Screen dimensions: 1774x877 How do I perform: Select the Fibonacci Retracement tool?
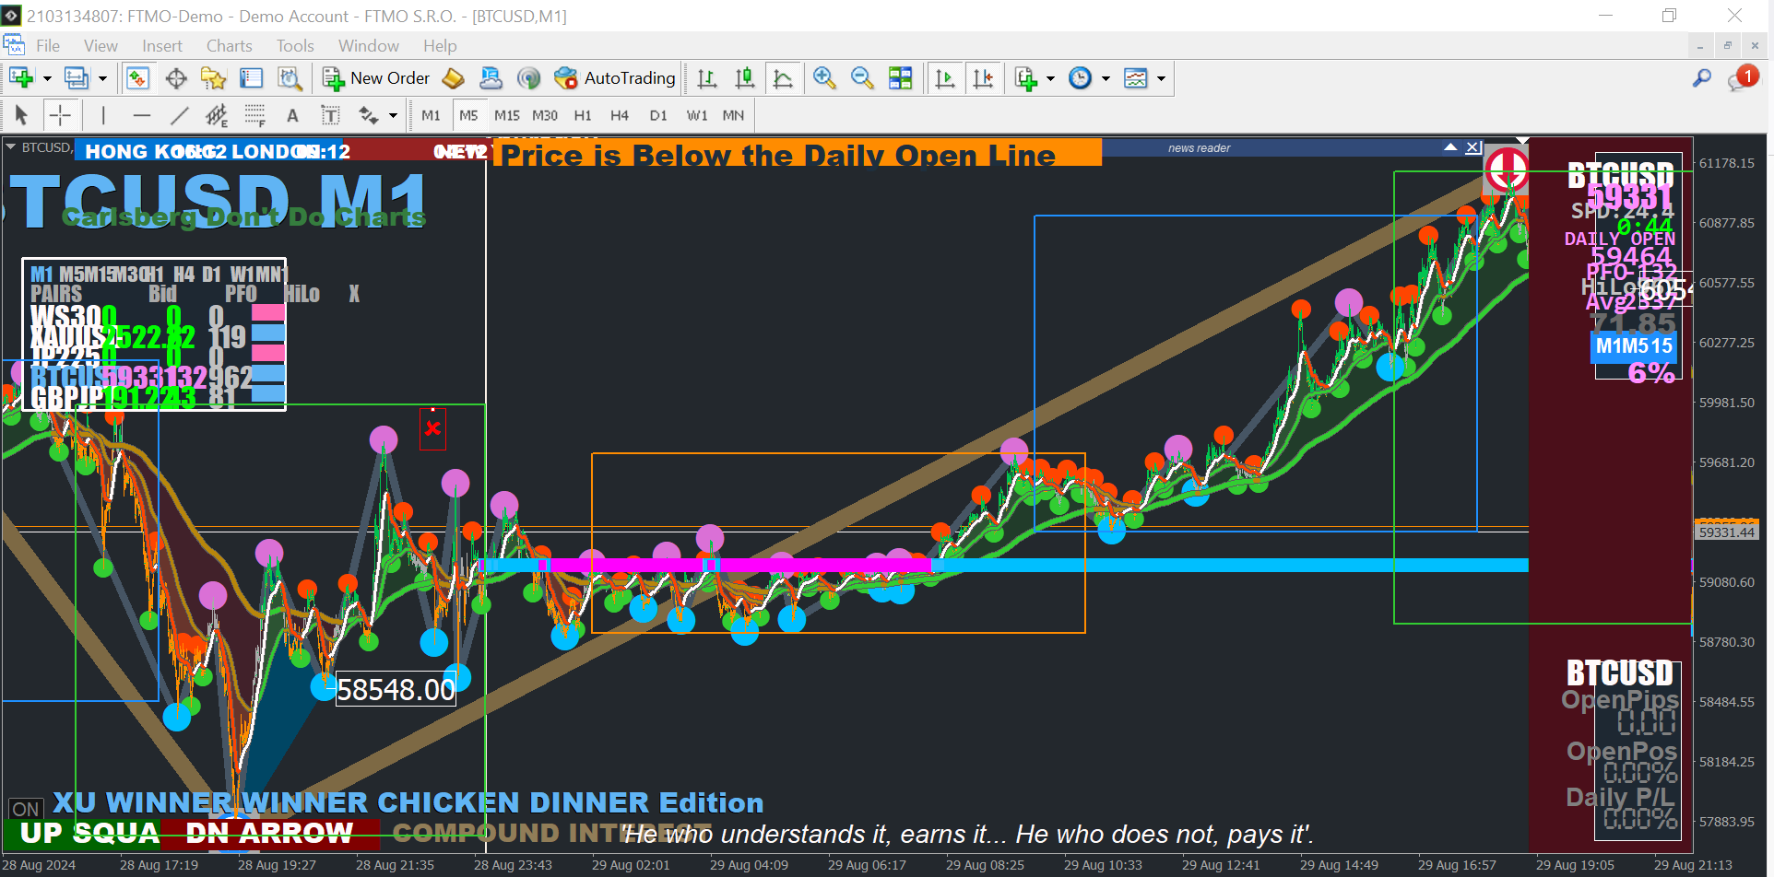(254, 115)
